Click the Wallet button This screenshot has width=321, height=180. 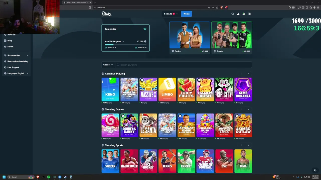pos(186,14)
